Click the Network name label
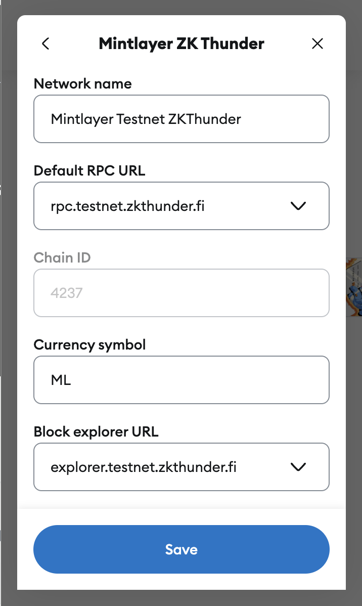362x606 pixels. (x=82, y=84)
